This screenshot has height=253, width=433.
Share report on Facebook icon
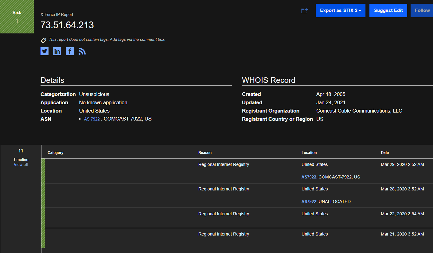click(x=70, y=51)
